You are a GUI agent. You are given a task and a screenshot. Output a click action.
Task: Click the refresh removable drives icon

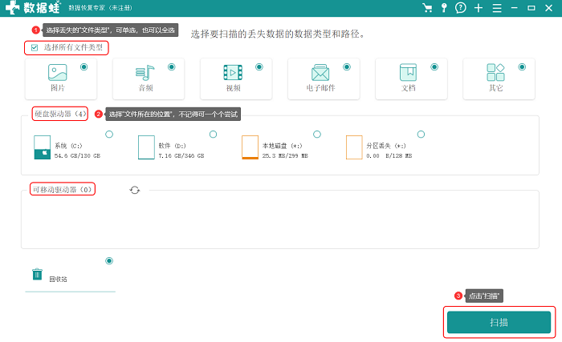[135, 190]
